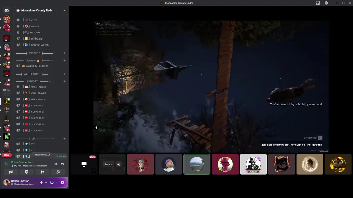Open headphones output options chevron
The image size is (353, 198).
[56, 182]
